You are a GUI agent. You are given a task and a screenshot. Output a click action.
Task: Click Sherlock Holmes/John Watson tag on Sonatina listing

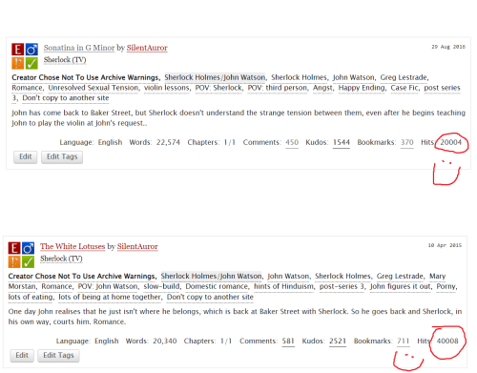pos(215,77)
